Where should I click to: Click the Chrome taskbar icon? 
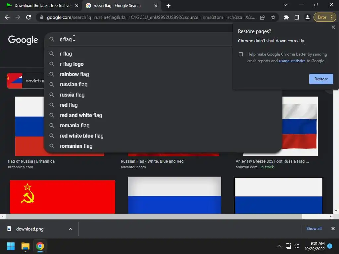[x=40, y=246]
